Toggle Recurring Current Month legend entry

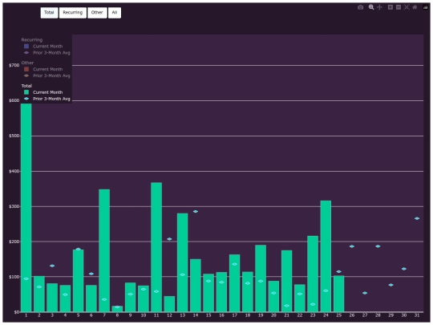tap(43, 47)
